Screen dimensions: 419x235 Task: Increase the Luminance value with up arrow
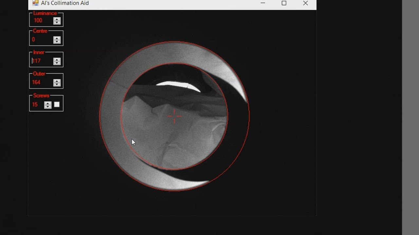click(57, 19)
